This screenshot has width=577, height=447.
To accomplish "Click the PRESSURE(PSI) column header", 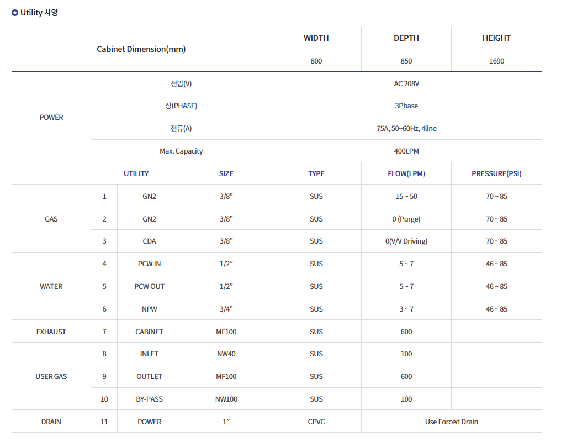I will [x=496, y=173].
